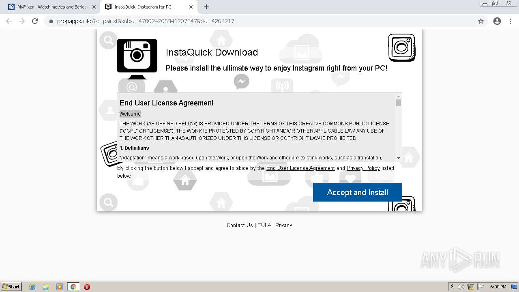519x292 pixels.
Task: Go forward to next page
Action: point(22,21)
